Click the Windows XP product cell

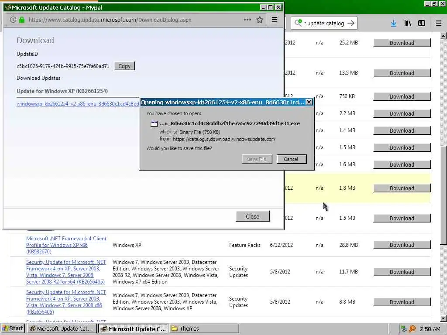(127, 245)
